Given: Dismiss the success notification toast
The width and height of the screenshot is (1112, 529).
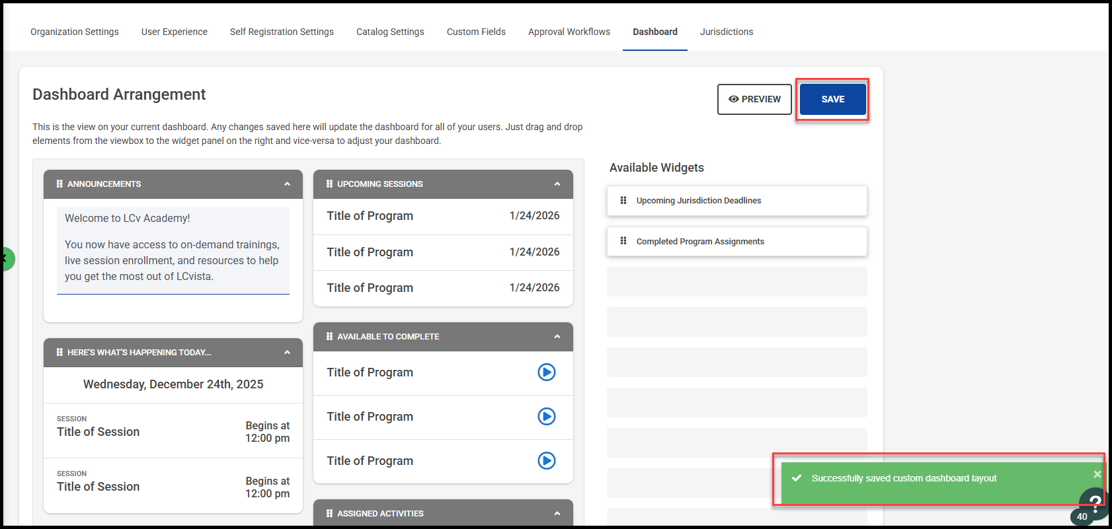Looking at the screenshot, I should [x=1097, y=474].
